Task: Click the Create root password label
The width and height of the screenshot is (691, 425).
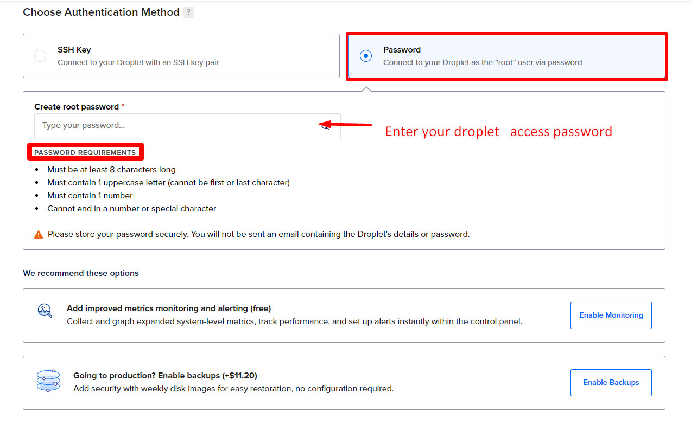Action: (77, 107)
